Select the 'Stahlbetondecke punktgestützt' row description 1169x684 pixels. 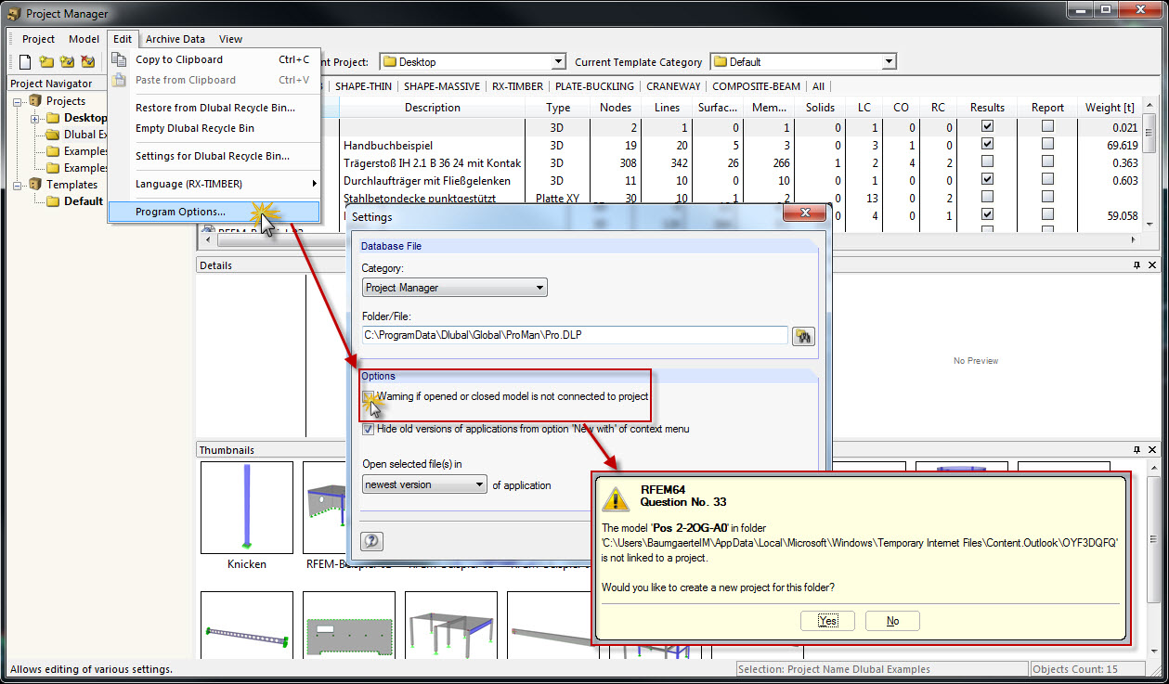pyautogui.click(x=420, y=198)
